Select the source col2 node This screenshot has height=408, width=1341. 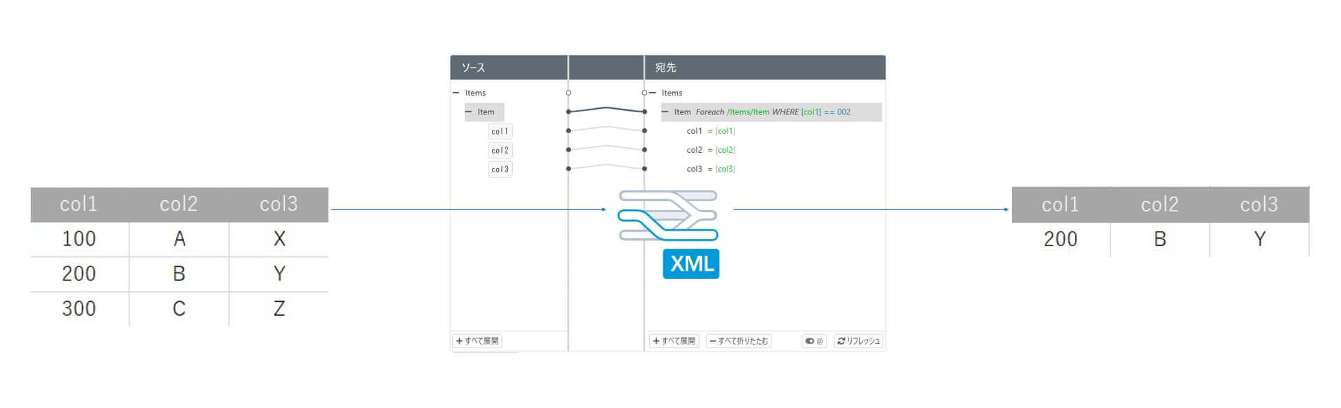click(x=500, y=150)
